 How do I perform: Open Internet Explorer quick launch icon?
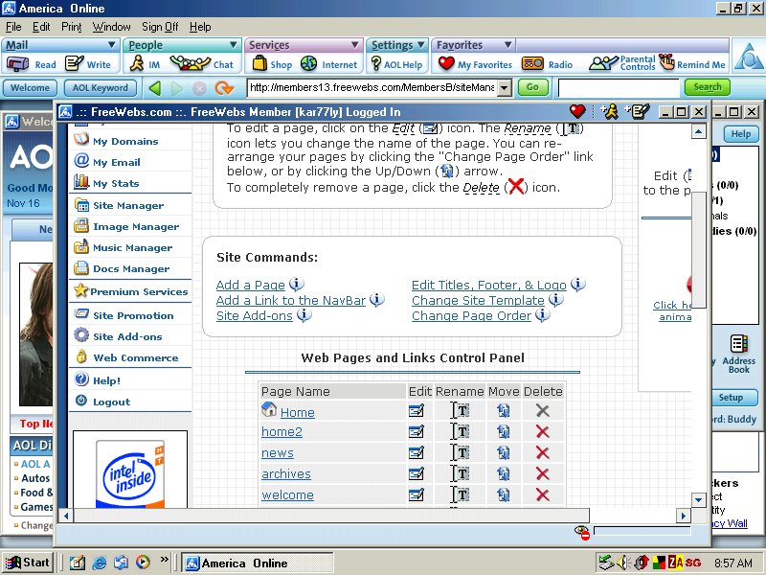(99, 563)
